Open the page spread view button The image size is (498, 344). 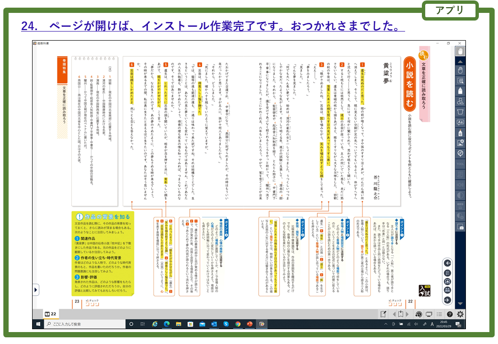point(448,281)
